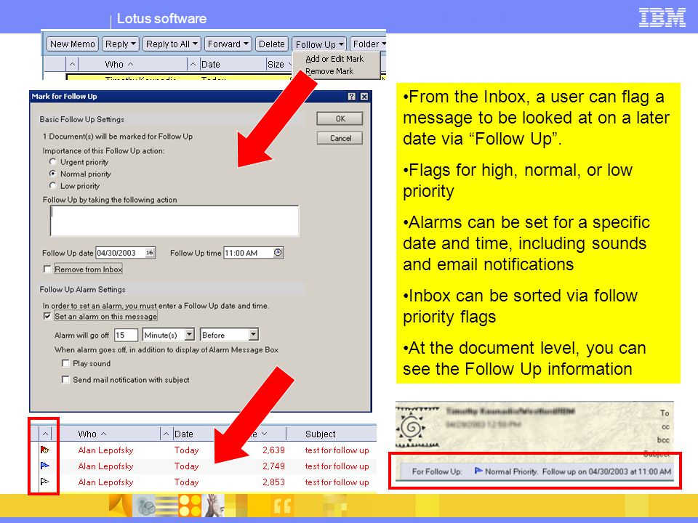The image size is (698, 523).
Task: Choose Add or Edit Mark
Action: click(x=334, y=59)
